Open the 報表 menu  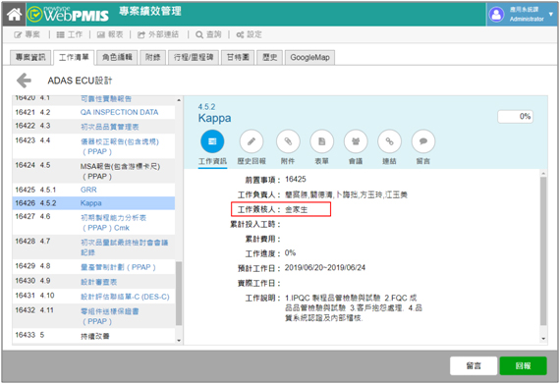[x=110, y=34]
